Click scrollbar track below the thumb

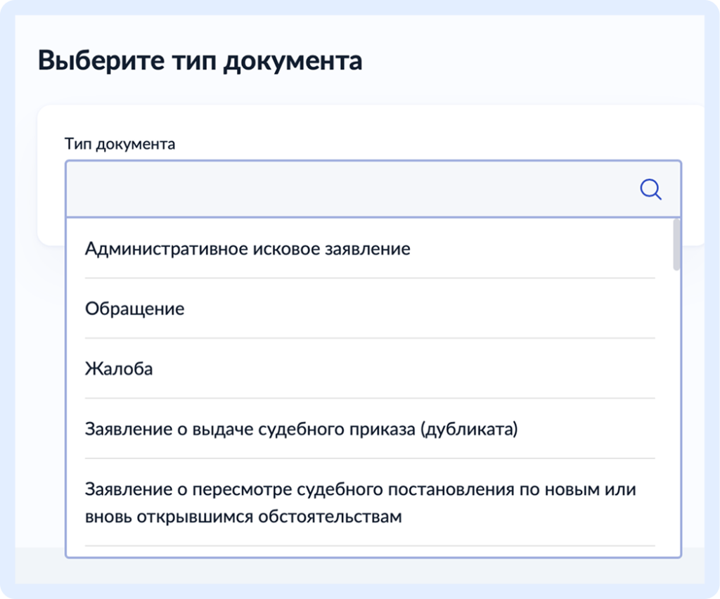click(676, 408)
